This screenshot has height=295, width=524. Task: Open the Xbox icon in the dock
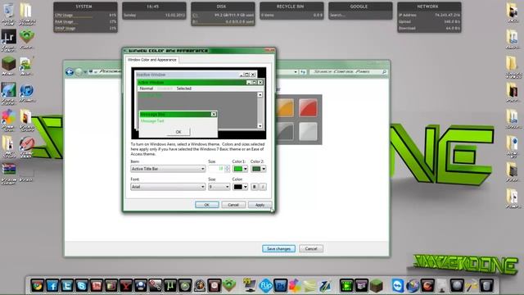coord(185,286)
